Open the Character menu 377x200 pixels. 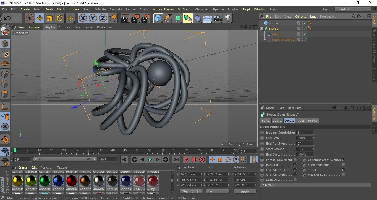coord(202,9)
